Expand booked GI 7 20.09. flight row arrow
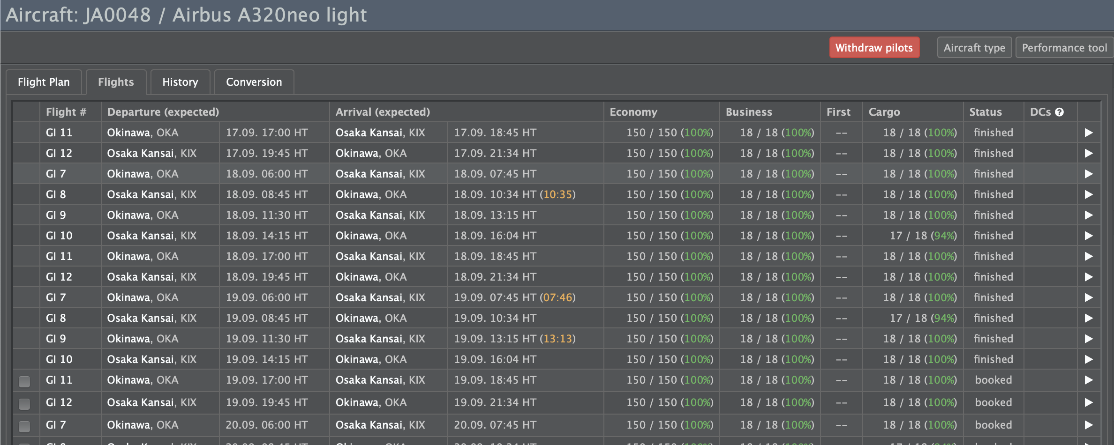This screenshot has height=445, width=1114. click(1089, 425)
